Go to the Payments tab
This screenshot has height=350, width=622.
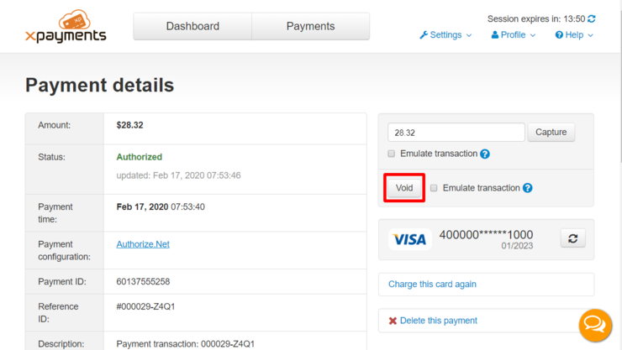pos(311,26)
